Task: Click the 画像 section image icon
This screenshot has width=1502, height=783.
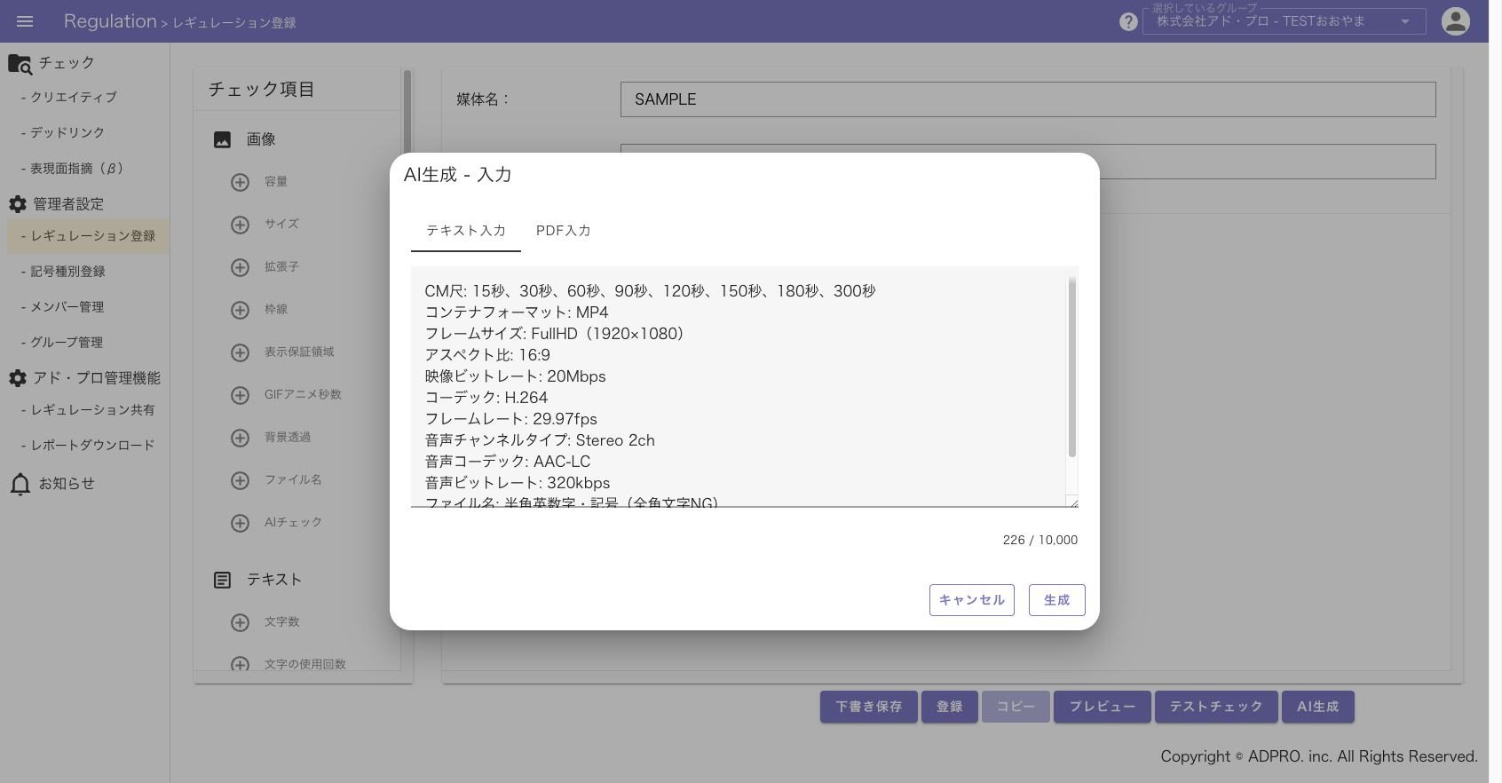Action: click(223, 139)
